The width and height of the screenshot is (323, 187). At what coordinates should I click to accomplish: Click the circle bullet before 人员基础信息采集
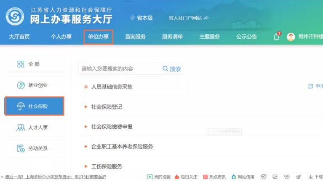coord(86,87)
